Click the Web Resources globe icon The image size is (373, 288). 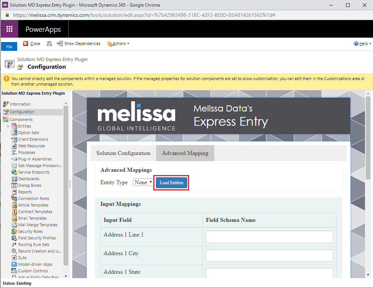[14, 146]
